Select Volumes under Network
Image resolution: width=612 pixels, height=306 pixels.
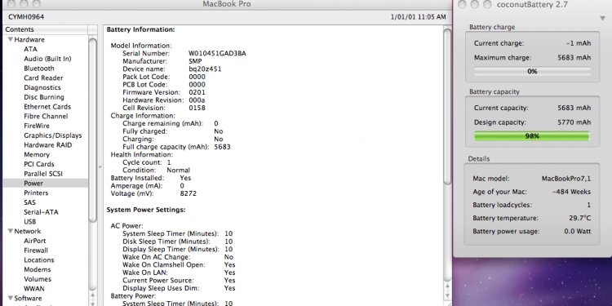click(x=38, y=279)
